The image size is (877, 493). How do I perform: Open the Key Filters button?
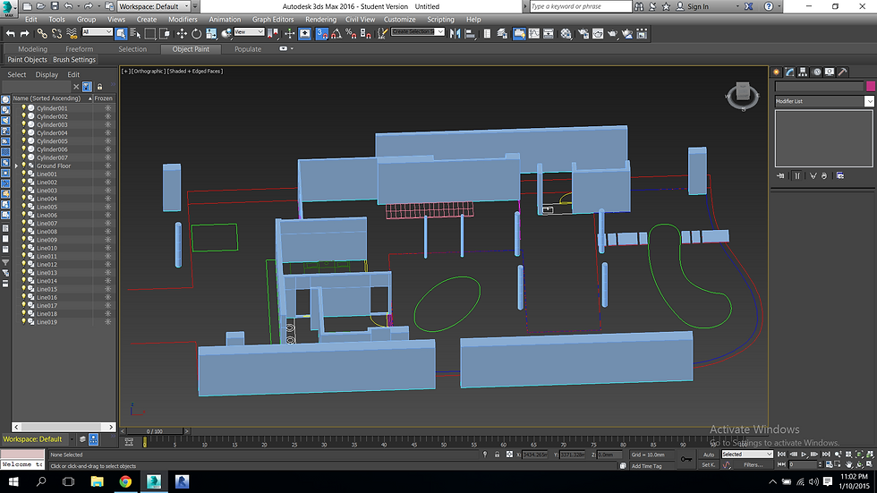tap(753, 465)
